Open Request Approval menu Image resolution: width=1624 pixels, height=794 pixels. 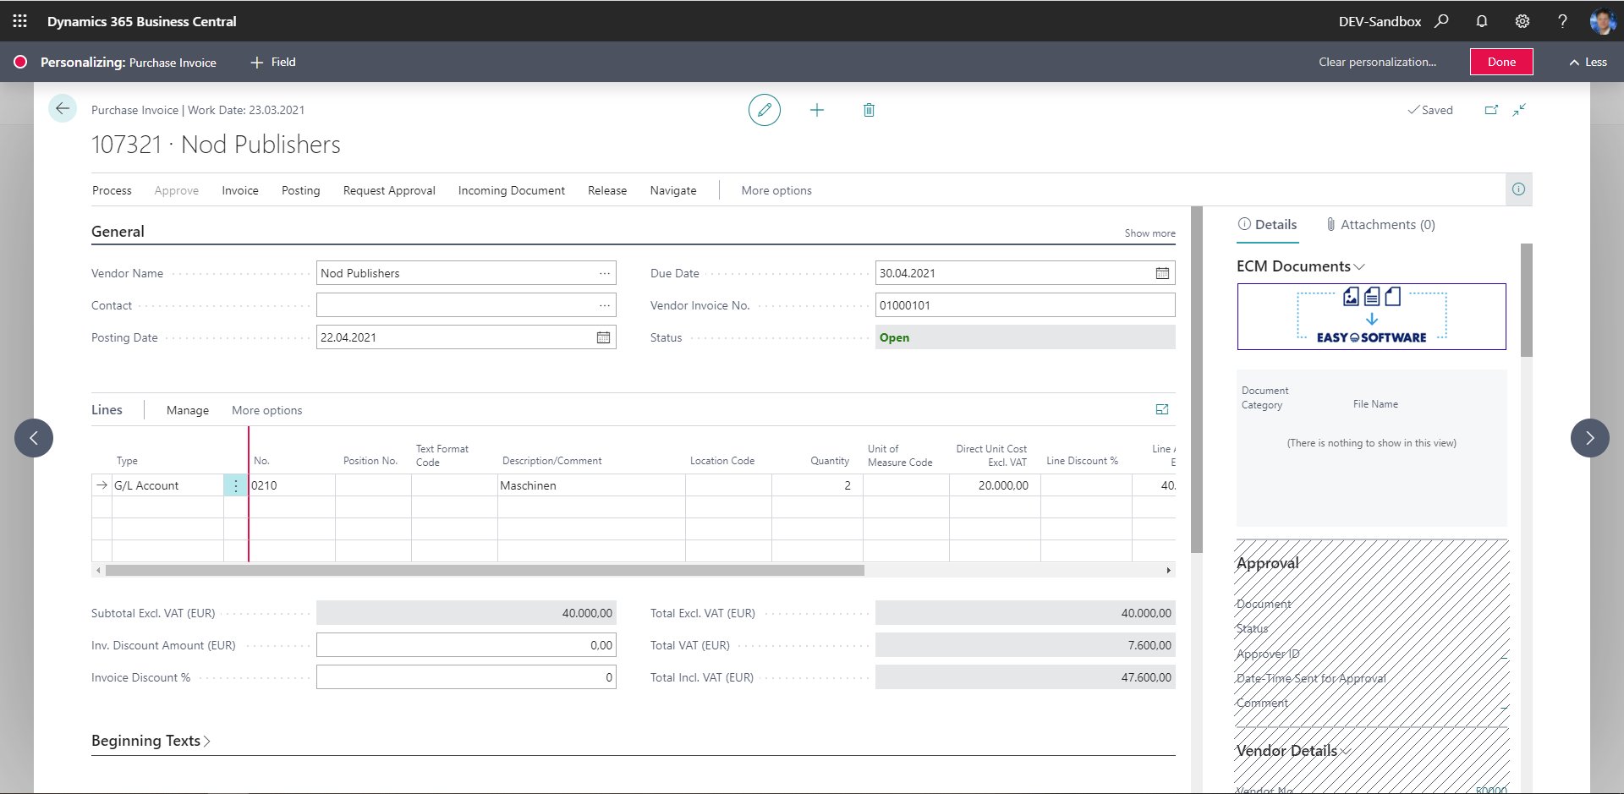pos(389,190)
